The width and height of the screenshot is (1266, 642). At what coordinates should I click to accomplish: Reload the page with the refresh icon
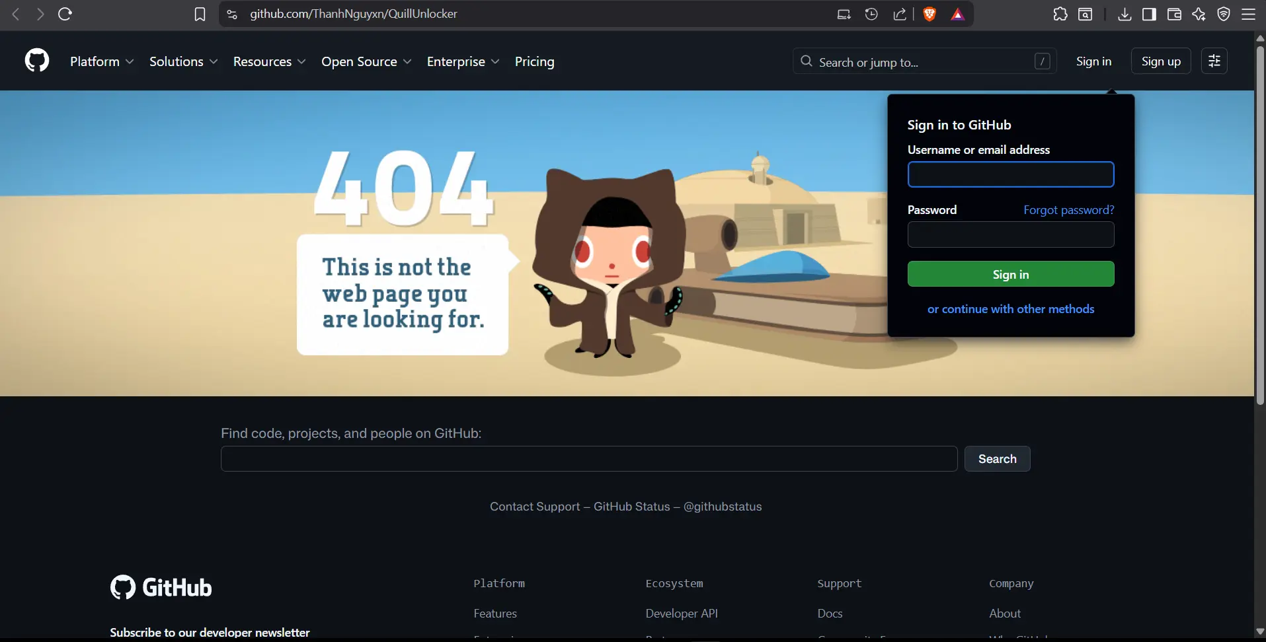65,14
